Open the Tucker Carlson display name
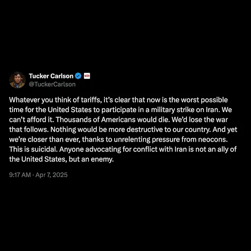Image resolution: width=251 pixels, height=251 pixels. coord(51,76)
